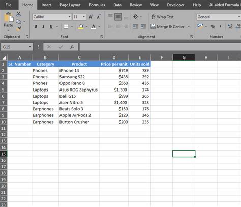
Task: Click the Copy icon
Action: [18, 21]
